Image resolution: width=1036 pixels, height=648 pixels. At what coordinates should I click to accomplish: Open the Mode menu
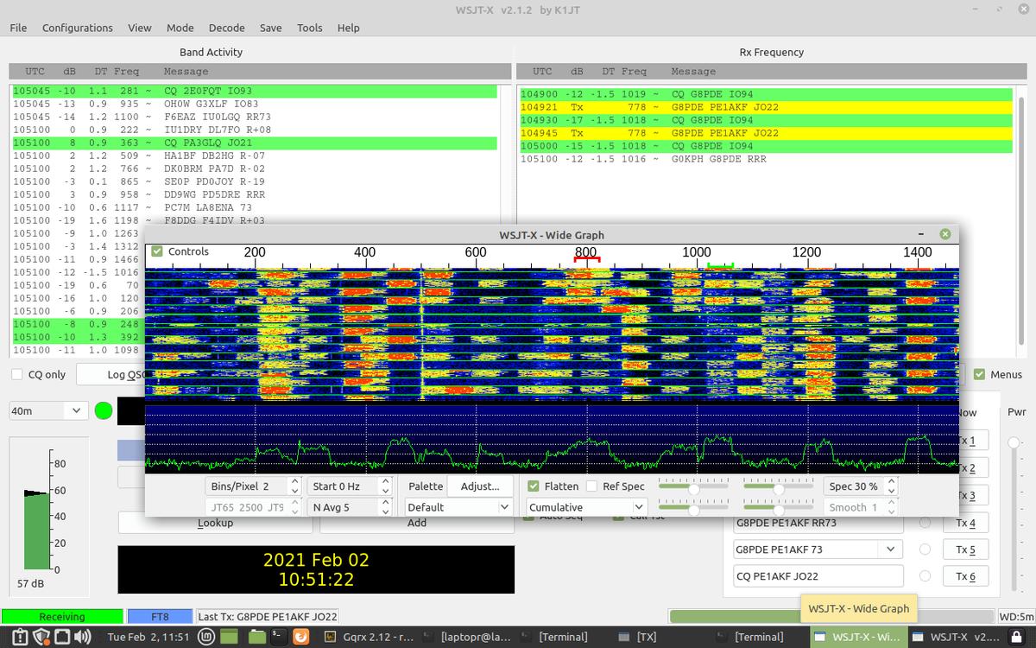(180, 28)
